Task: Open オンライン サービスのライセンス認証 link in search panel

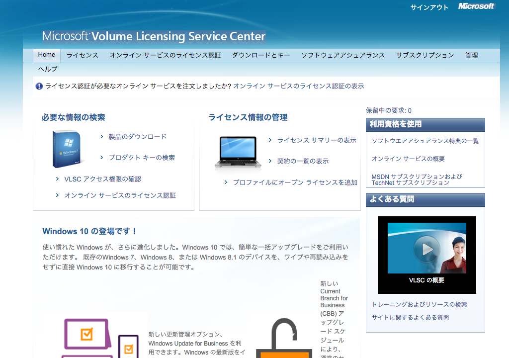Action: pyautogui.click(x=120, y=195)
